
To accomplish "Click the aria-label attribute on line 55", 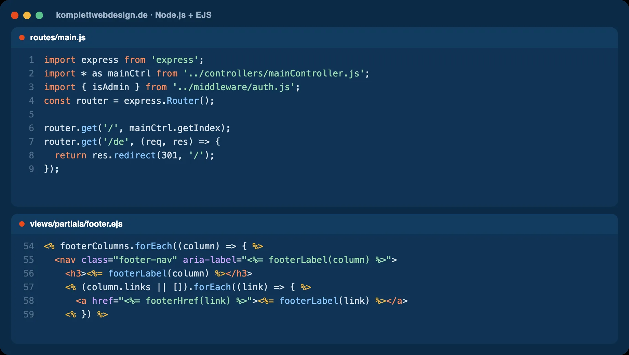I will [x=209, y=260].
